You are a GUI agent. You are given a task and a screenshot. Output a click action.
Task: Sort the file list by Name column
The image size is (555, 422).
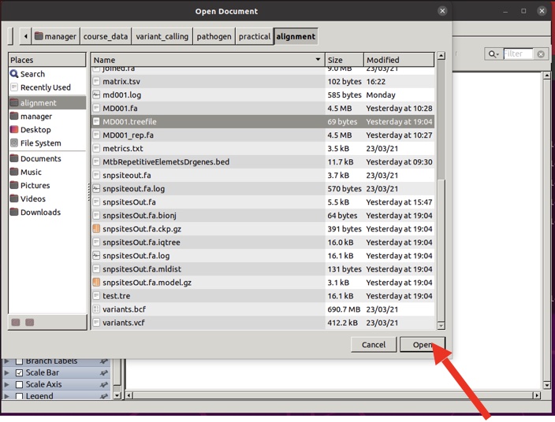point(207,60)
